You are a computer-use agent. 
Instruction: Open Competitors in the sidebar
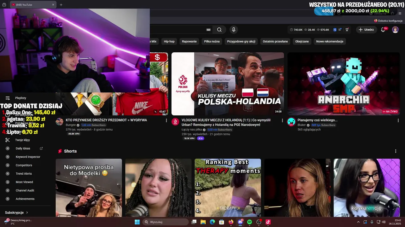(24, 165)
